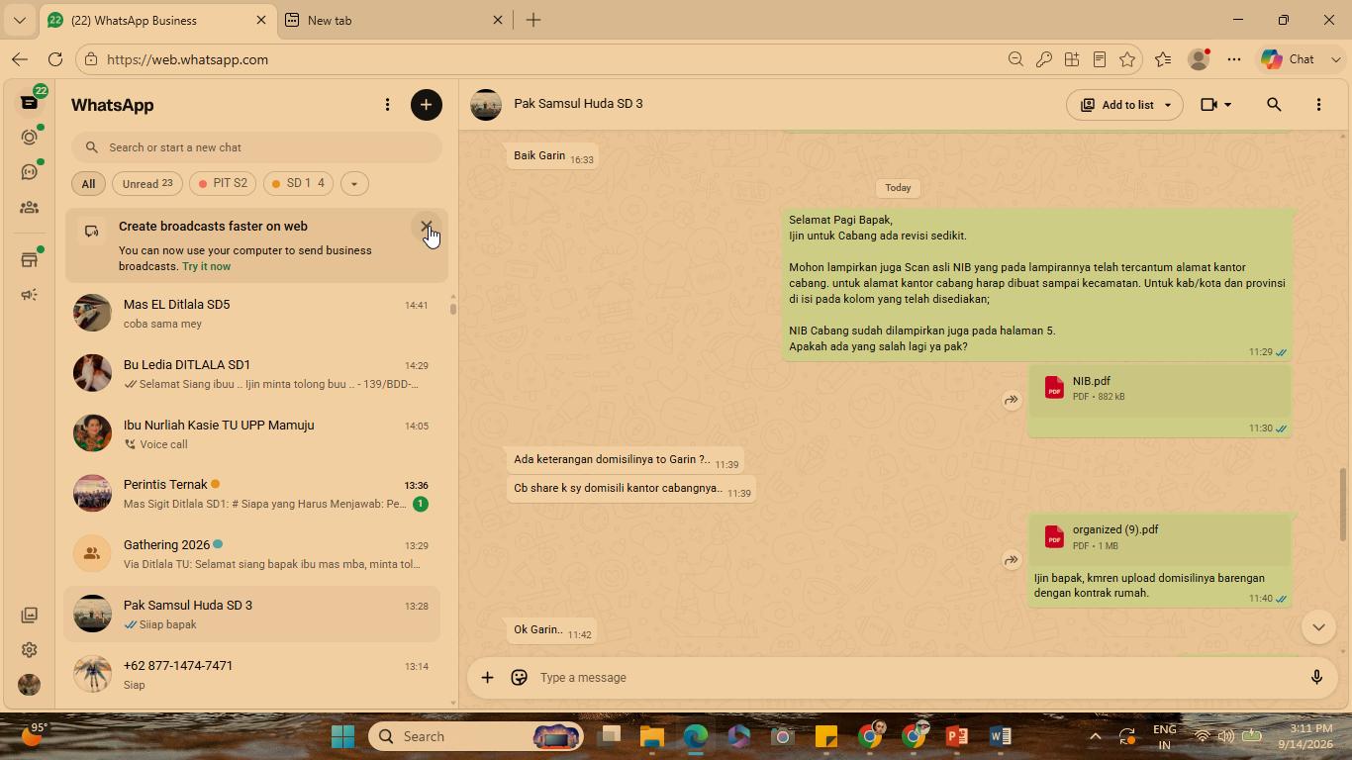This screenshot has width=1352, height=760.
Task: Filter chats by Unread
Action: (x=147, y=183)
